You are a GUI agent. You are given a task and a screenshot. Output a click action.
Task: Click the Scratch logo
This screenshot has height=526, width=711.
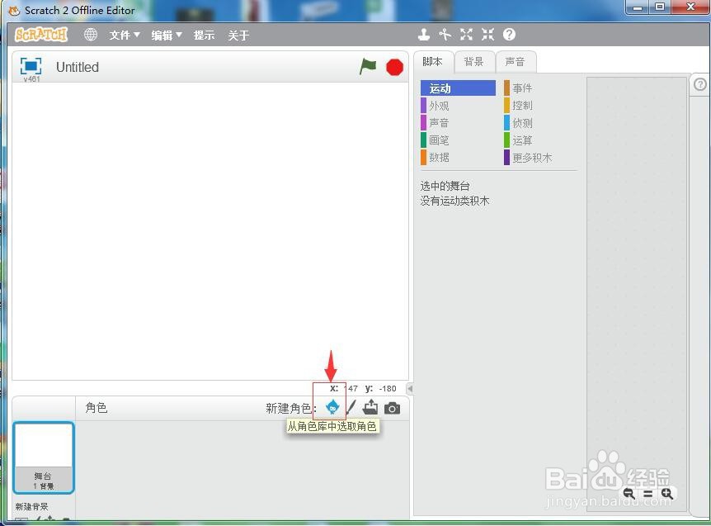pyautogui.click(x=40, y=35)
